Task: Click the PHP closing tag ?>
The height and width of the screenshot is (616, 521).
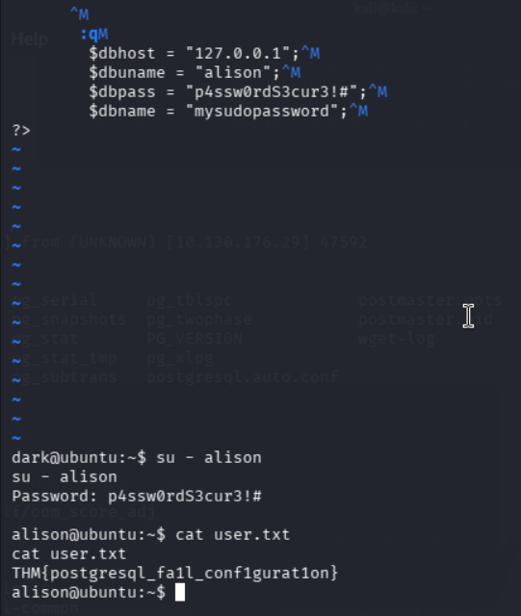Action: tap(21, 130)
